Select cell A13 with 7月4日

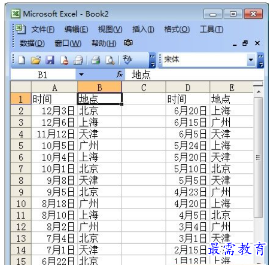(x=55, y=238)
